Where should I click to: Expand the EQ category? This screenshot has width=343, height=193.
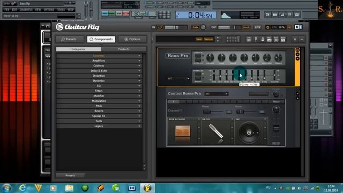point(99,86)
